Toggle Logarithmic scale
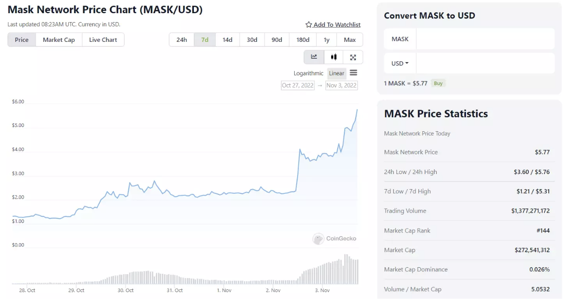Viewport: 566px width, 302px height. [308, 73]
